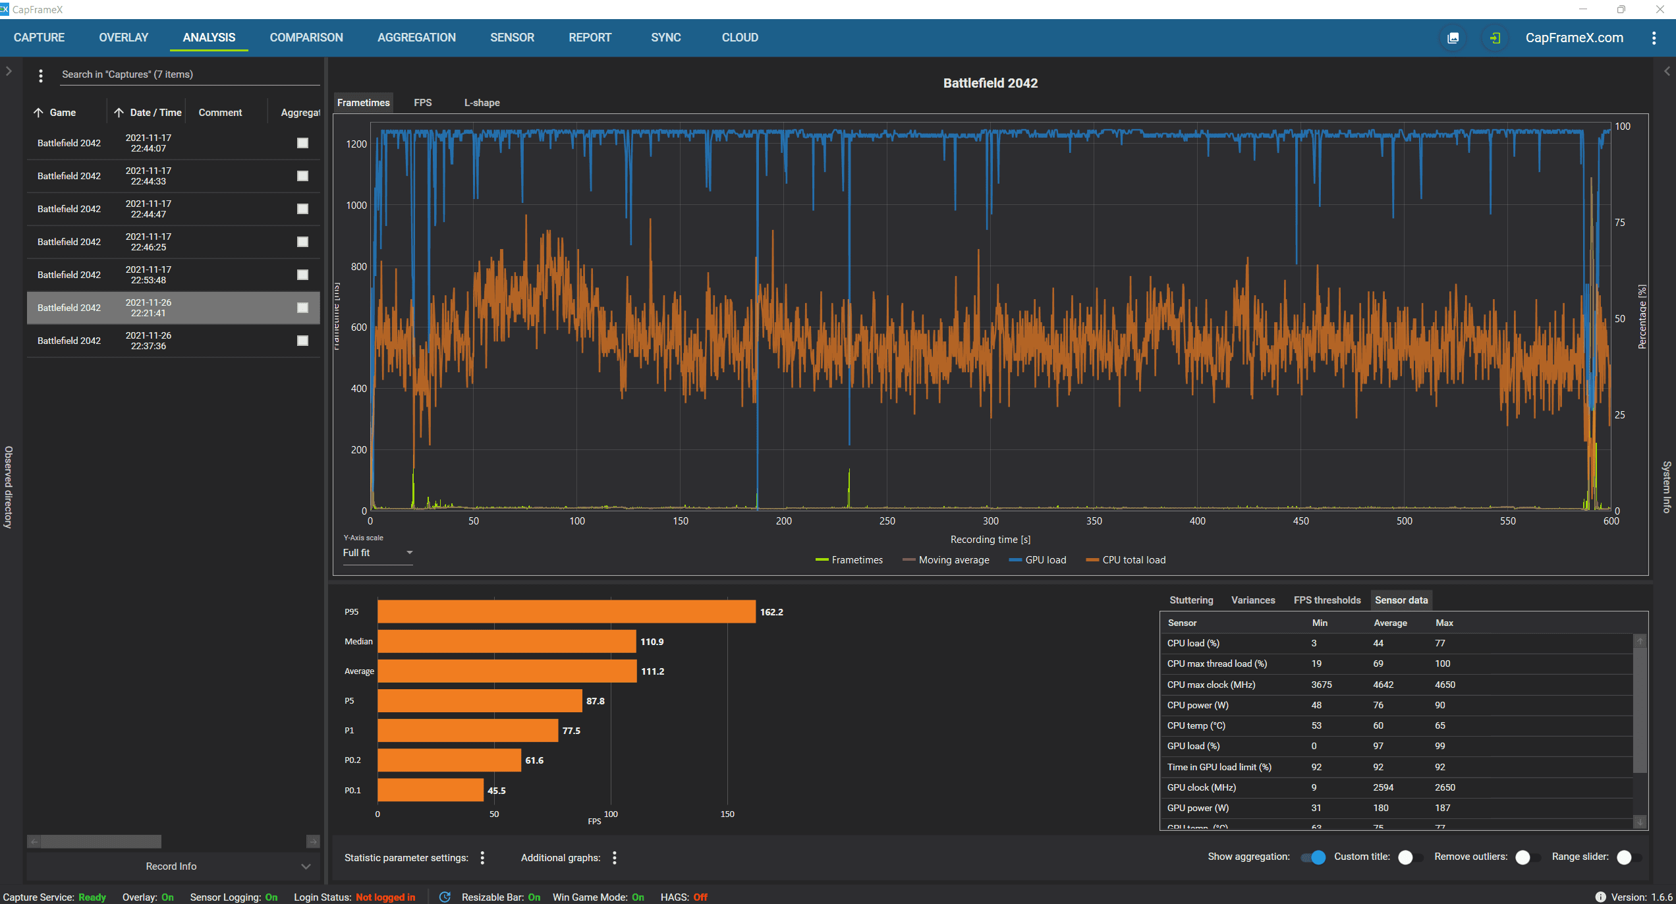The width and height of the screenshot is (1676, 904).
Task: Click the refresh system info icon in status bar
Action: (445, 897)
